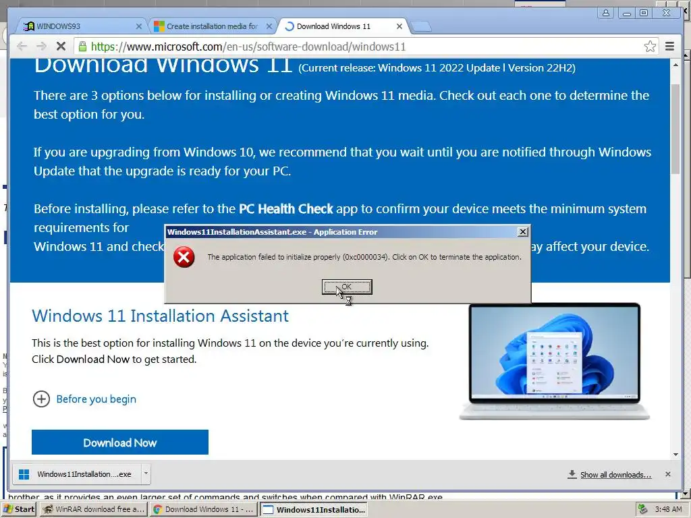The image size is (691, 518).
Task: Close the Create installation media tab
Action: (x=269, y=26)
